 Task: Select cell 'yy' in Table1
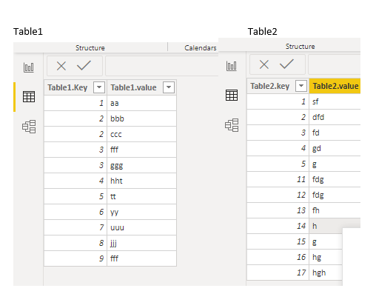tap(141, 212)
